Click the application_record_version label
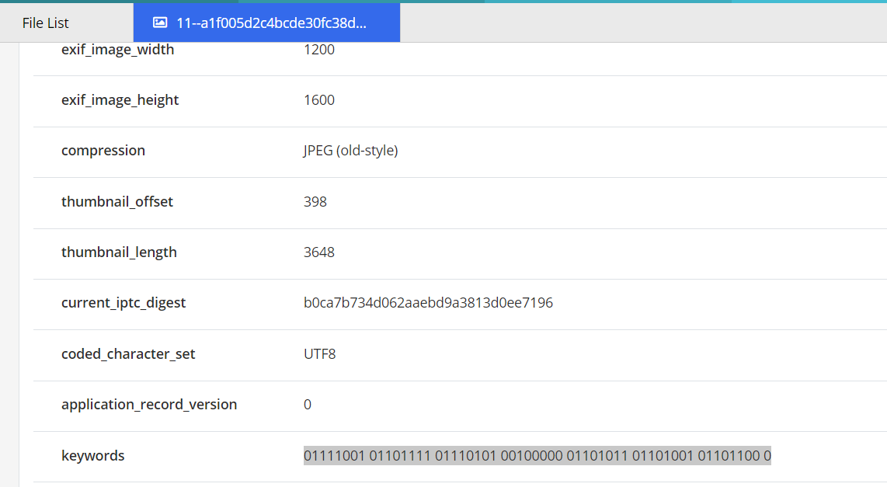887x487 pixels. click(149, 405)
